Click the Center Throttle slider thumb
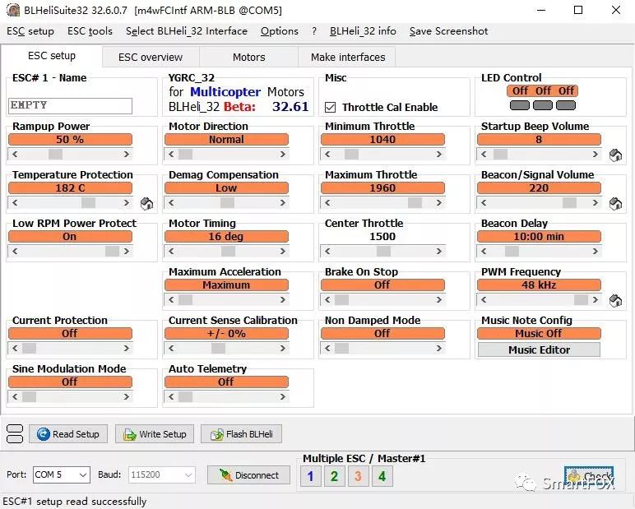 coord(383,252)
